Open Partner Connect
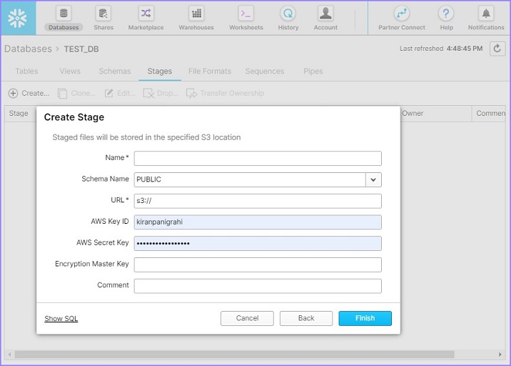Screen dimensions: 511x366 click(402, 14)
